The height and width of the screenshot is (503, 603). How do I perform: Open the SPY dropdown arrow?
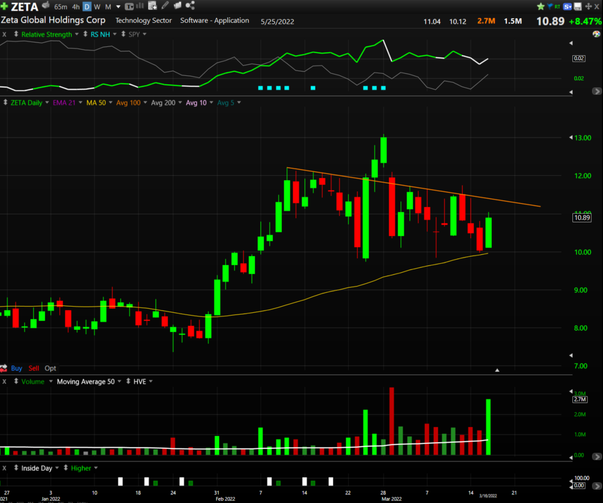(x=145, y=34)
